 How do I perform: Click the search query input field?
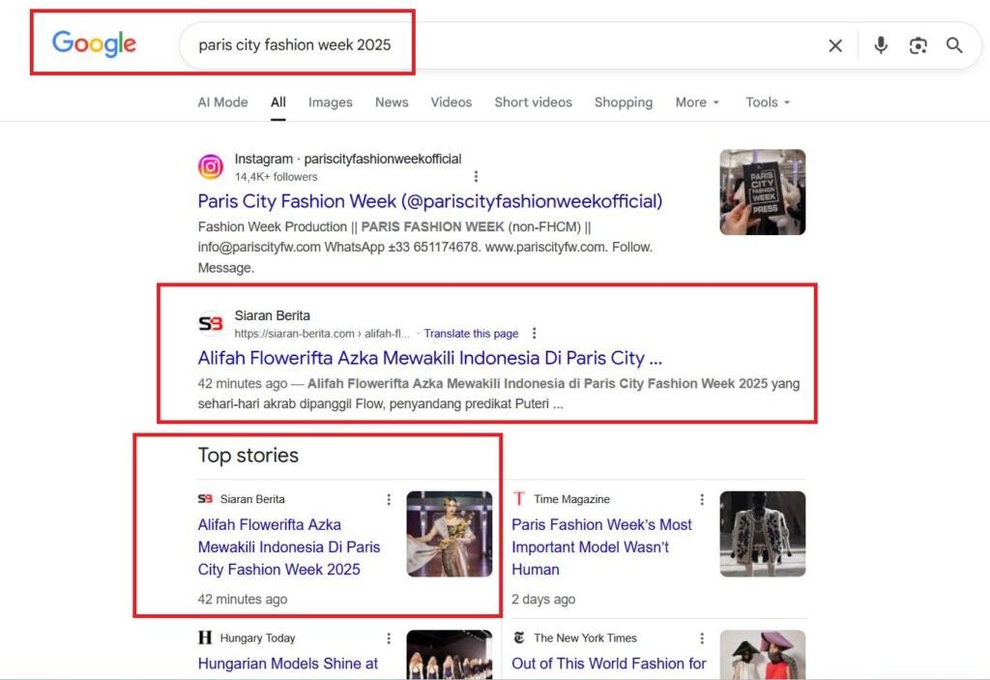[503, 45]
